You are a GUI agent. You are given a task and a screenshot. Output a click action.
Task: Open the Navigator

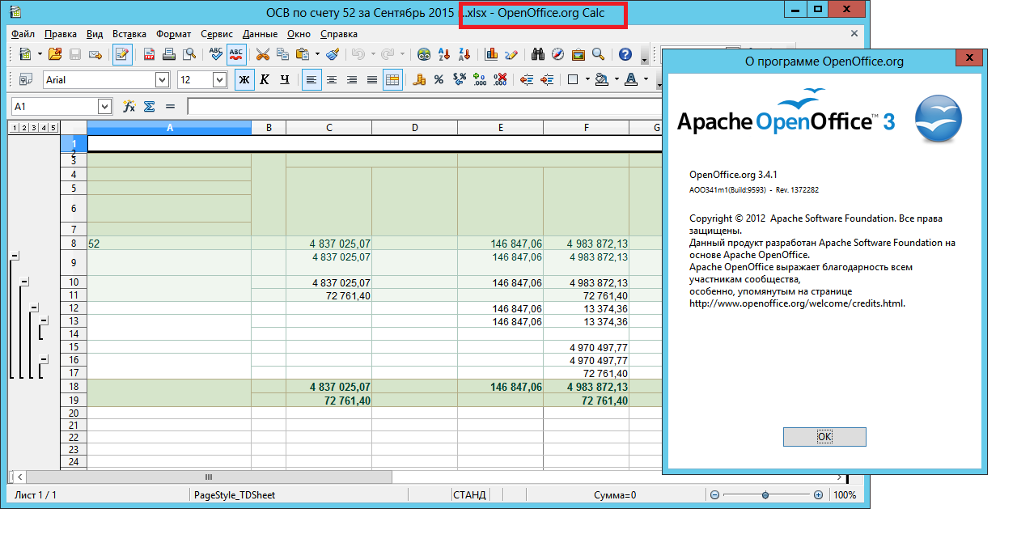[558, 54]
